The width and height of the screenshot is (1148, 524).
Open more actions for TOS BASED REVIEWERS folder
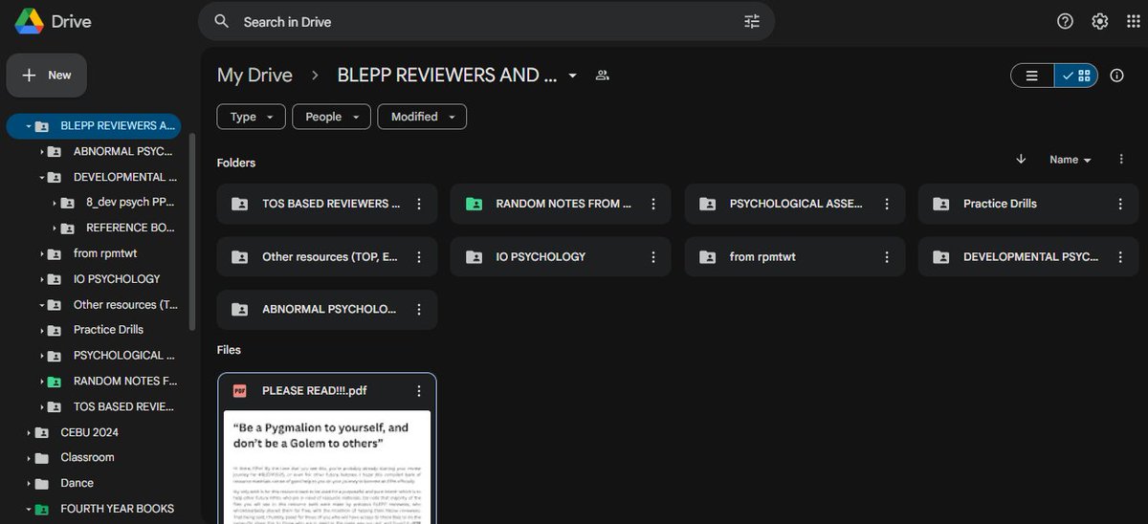(419, 204)
